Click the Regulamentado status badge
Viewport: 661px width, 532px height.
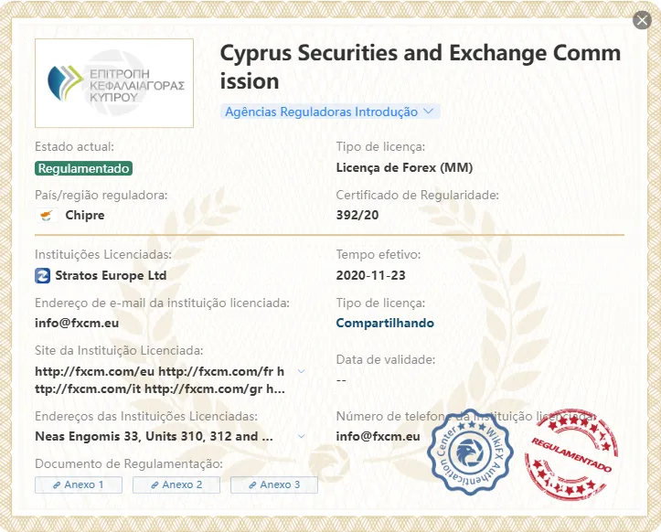point(83,168)
